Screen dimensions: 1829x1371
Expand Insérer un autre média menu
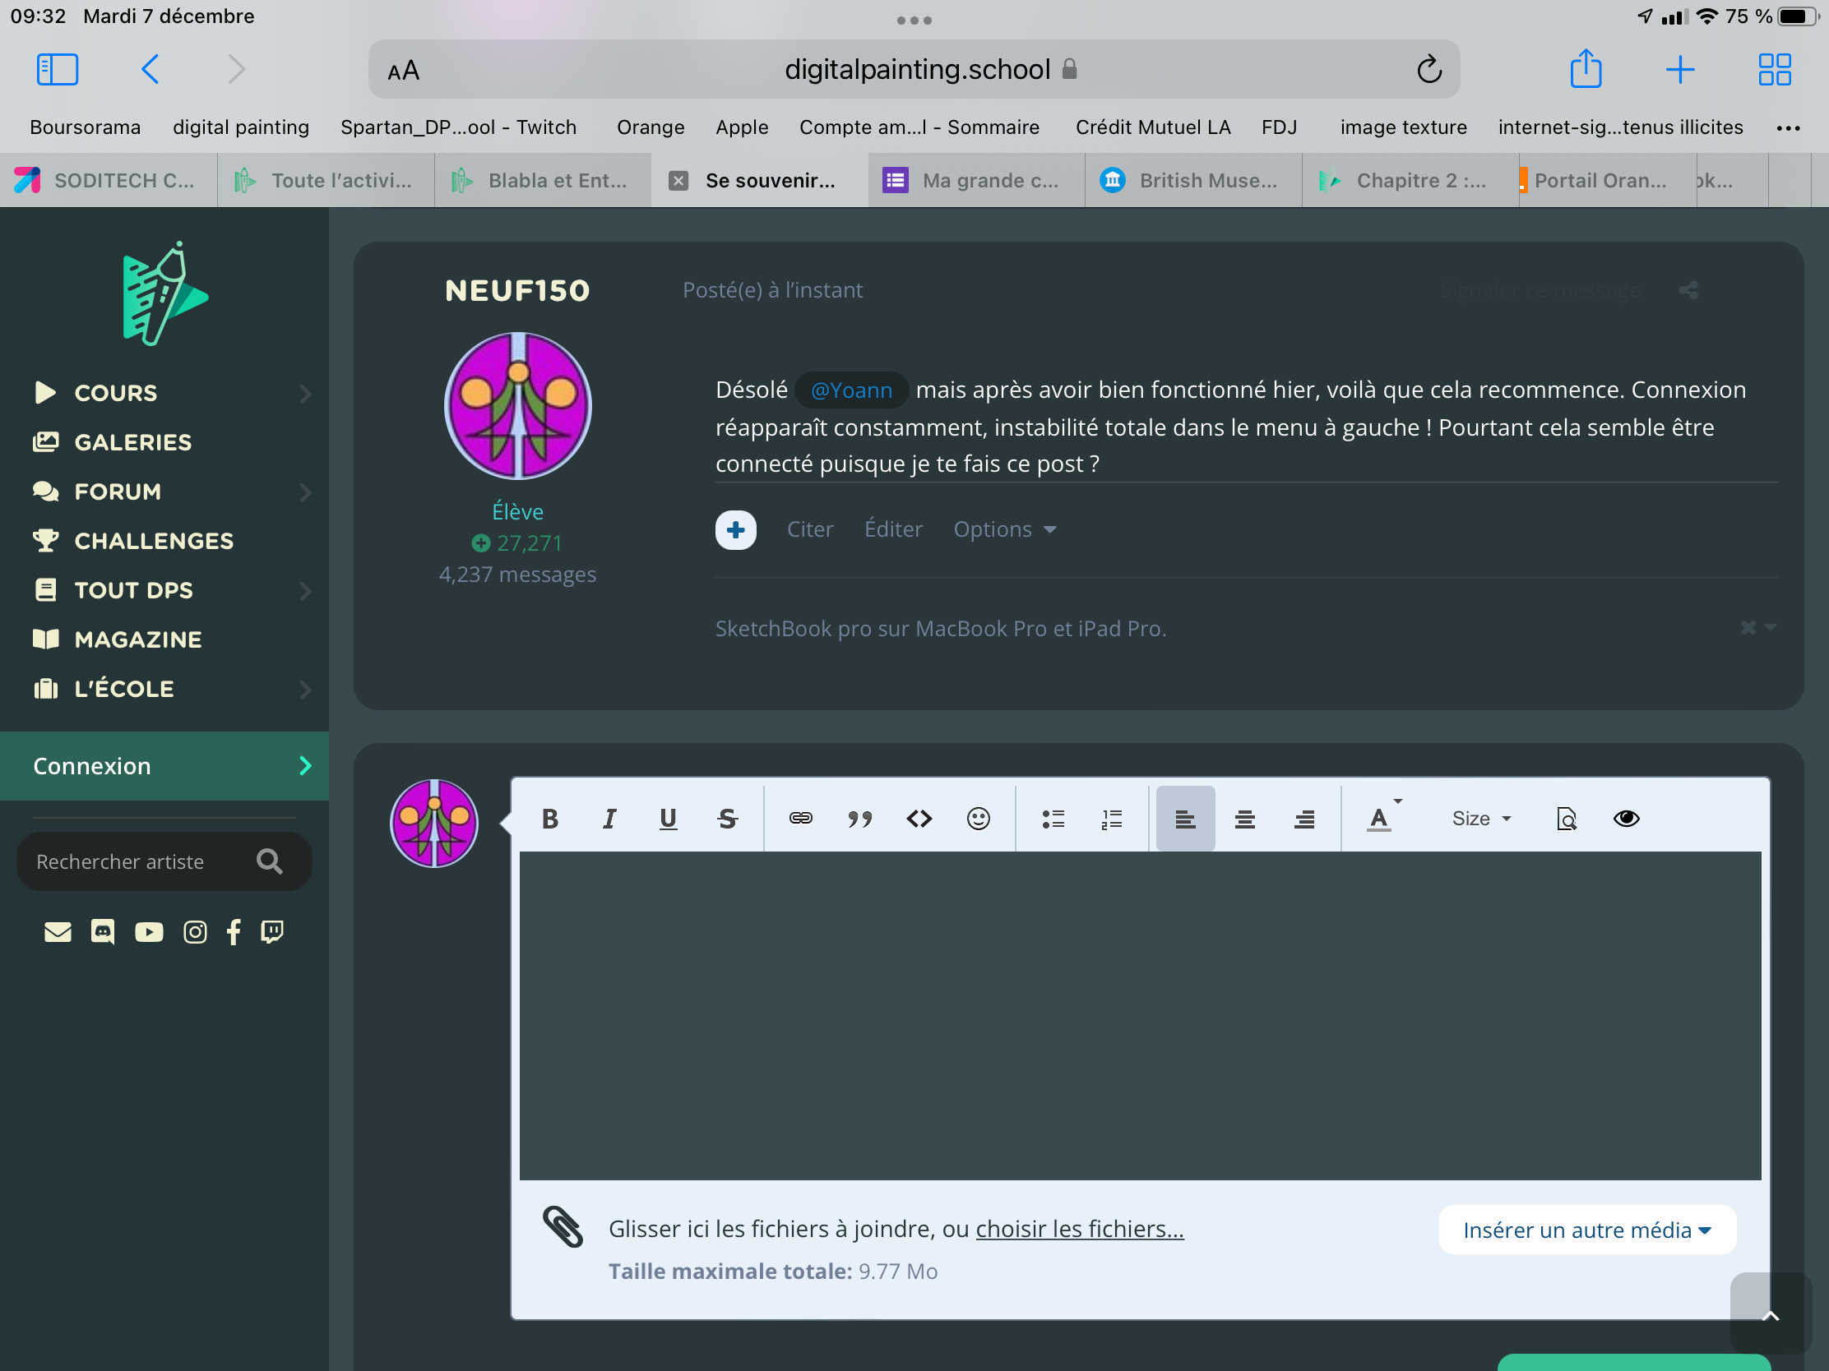pyautogui.click(x=1586, y=1230)
